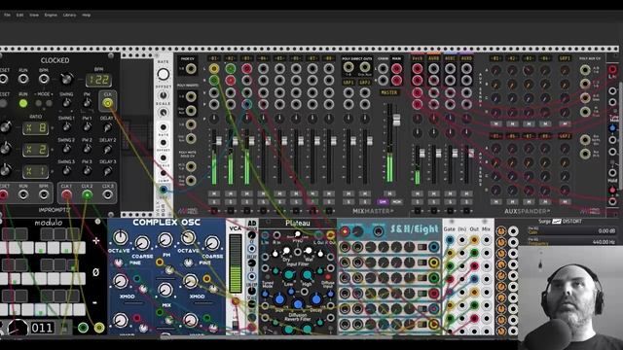
Task: Open the Library menu
Action: tap(69, 15)
